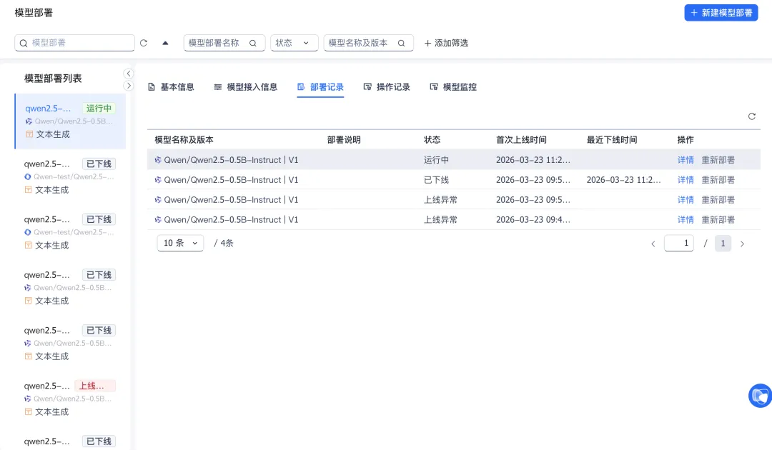Refresh the deployment records table
This screenshot has height=450, width=772.
[x=752, y=116]
